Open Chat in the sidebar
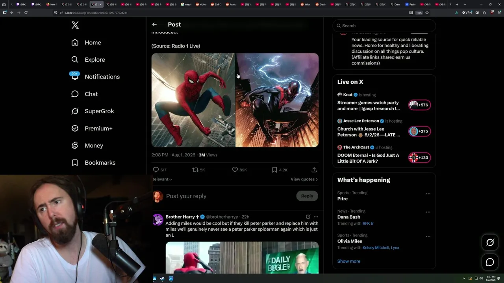The height and width of the screenshot is (283, 504). (85, 94)
